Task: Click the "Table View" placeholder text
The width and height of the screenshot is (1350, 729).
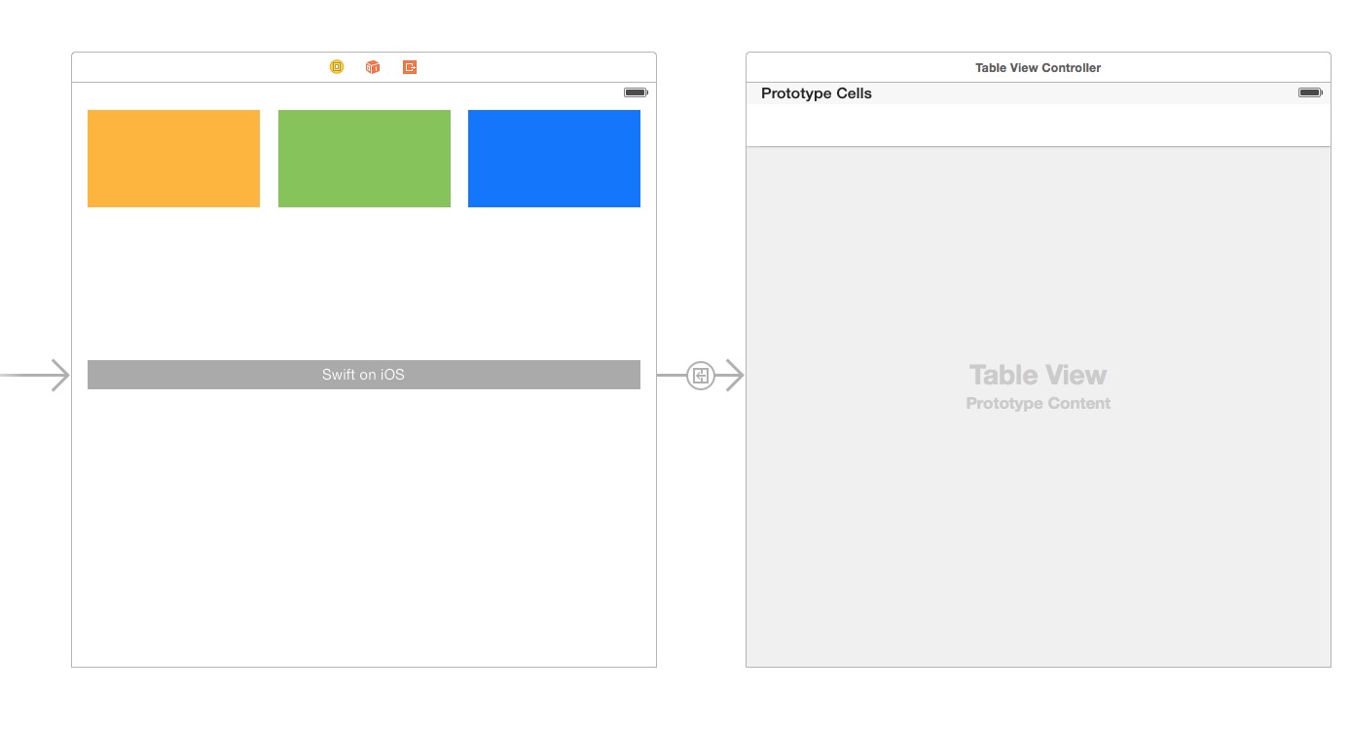Action: tap(1038, 375)
